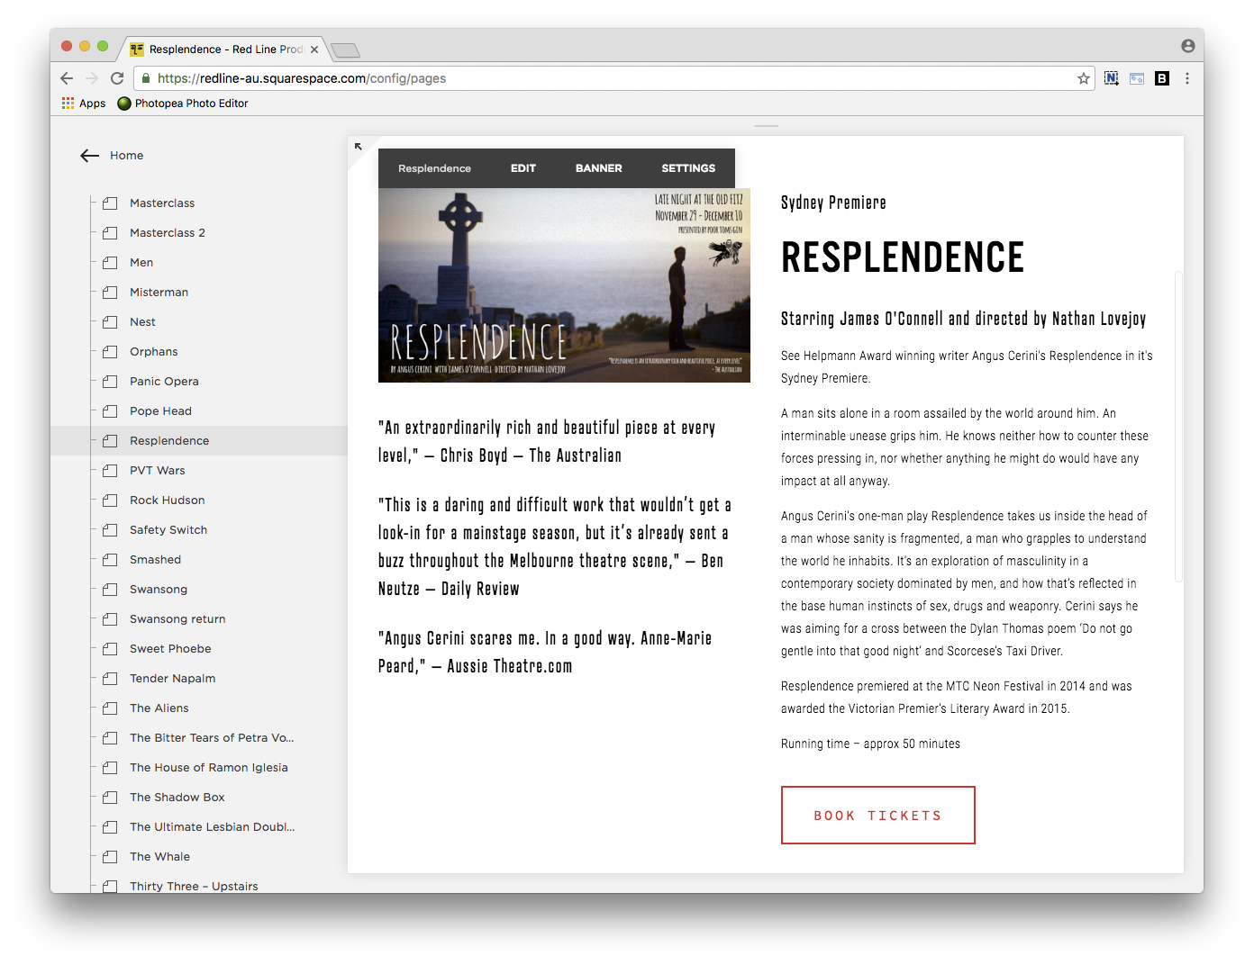Click the preview pane vertical scrollbar
Viewport: 1254px width, 965px height.
tap(1178, 426)
